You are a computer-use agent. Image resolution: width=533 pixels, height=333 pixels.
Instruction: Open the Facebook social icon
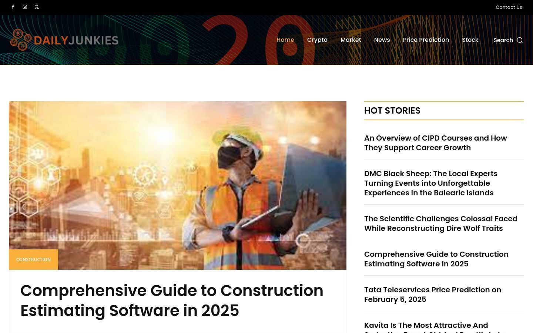(x=13, y=7)
